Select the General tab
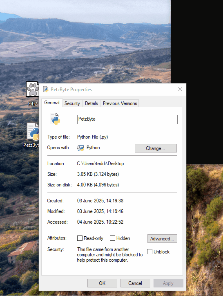The height and width of the screenshot is (296, 223). coord(52,103)
